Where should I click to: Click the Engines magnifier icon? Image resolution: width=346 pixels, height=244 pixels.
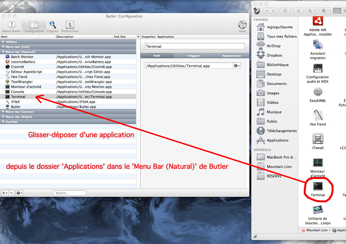52,25
